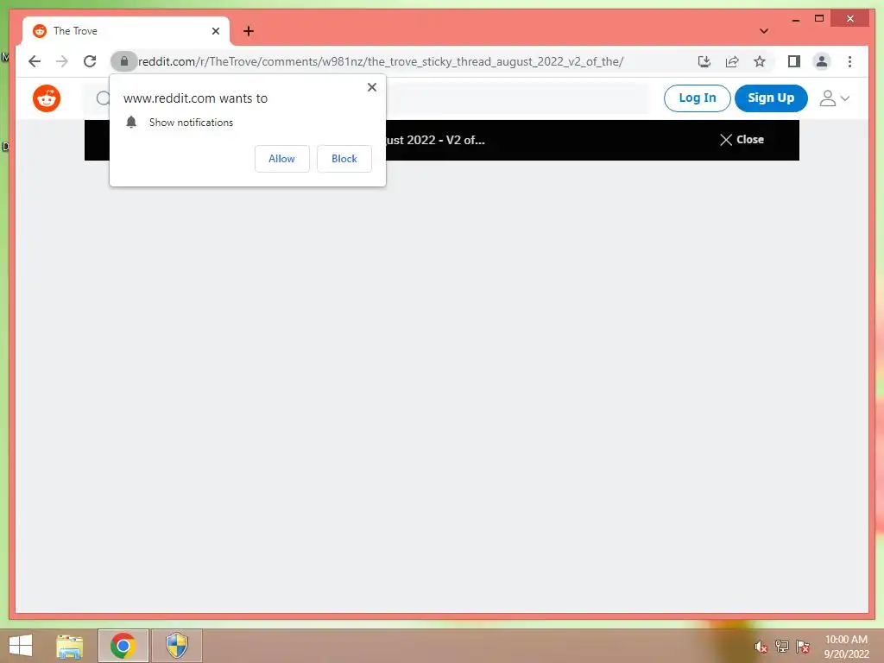Go back with the browser back arrow
Image resolution: width=884 pixels, height=663 pixels.
[35, 61]
